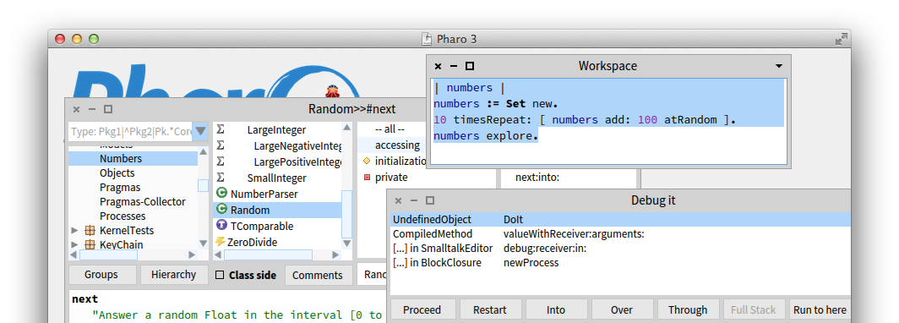The height and width of the screenshot is (323, 899).
Task: Collapse the Workspace window with minus icon
Action: coord(454,66)
